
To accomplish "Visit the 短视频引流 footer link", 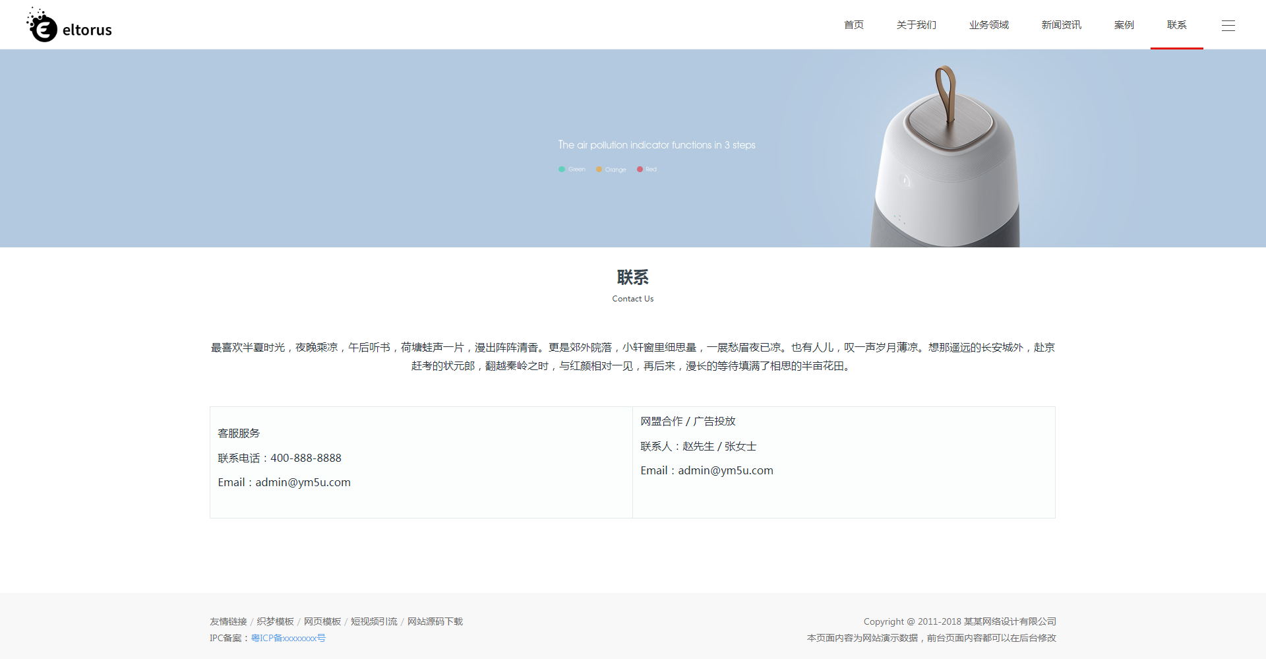I will pyautogui.click(x=374, y=621).
